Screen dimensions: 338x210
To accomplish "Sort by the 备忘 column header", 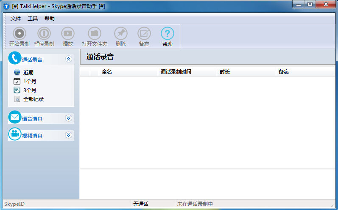I will coord(305,72).
